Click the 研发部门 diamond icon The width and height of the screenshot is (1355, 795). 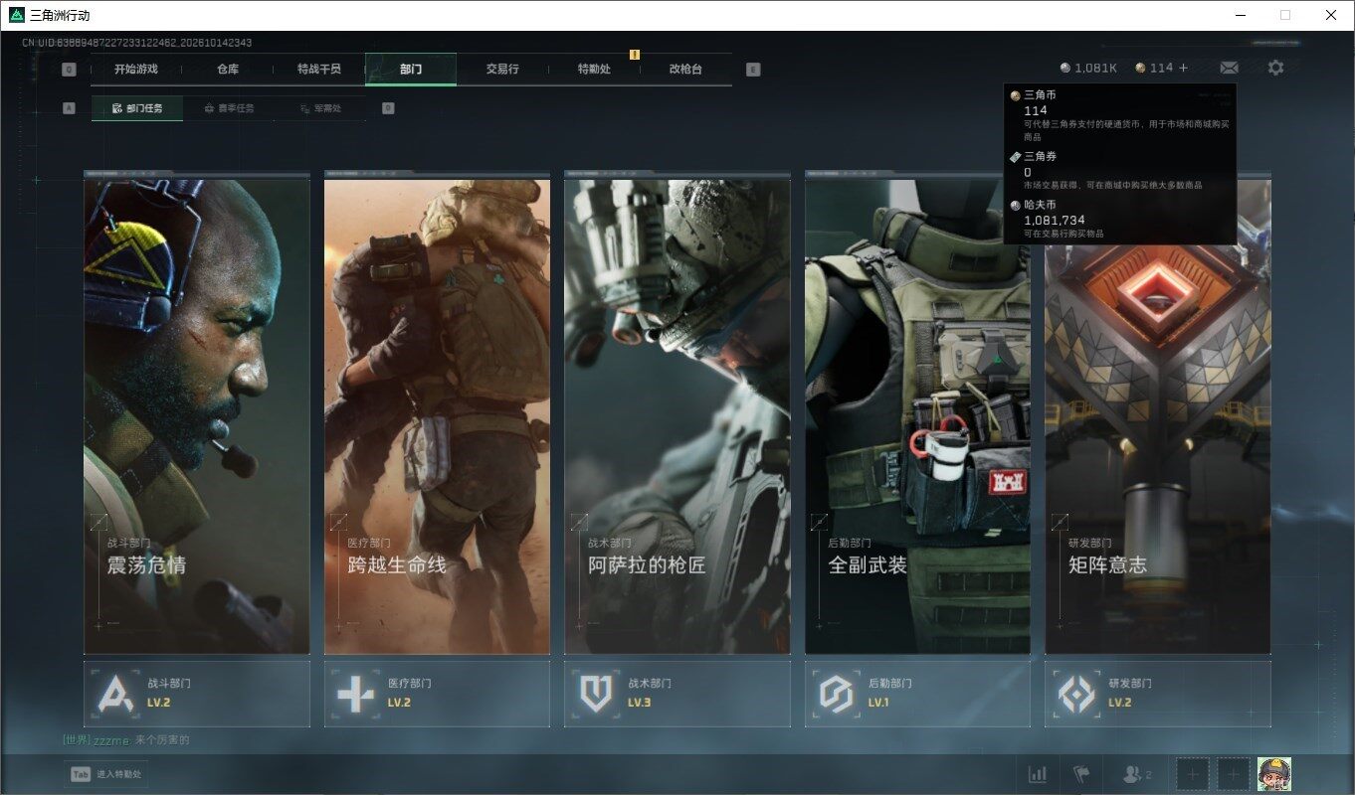(x=1076, y=693)
